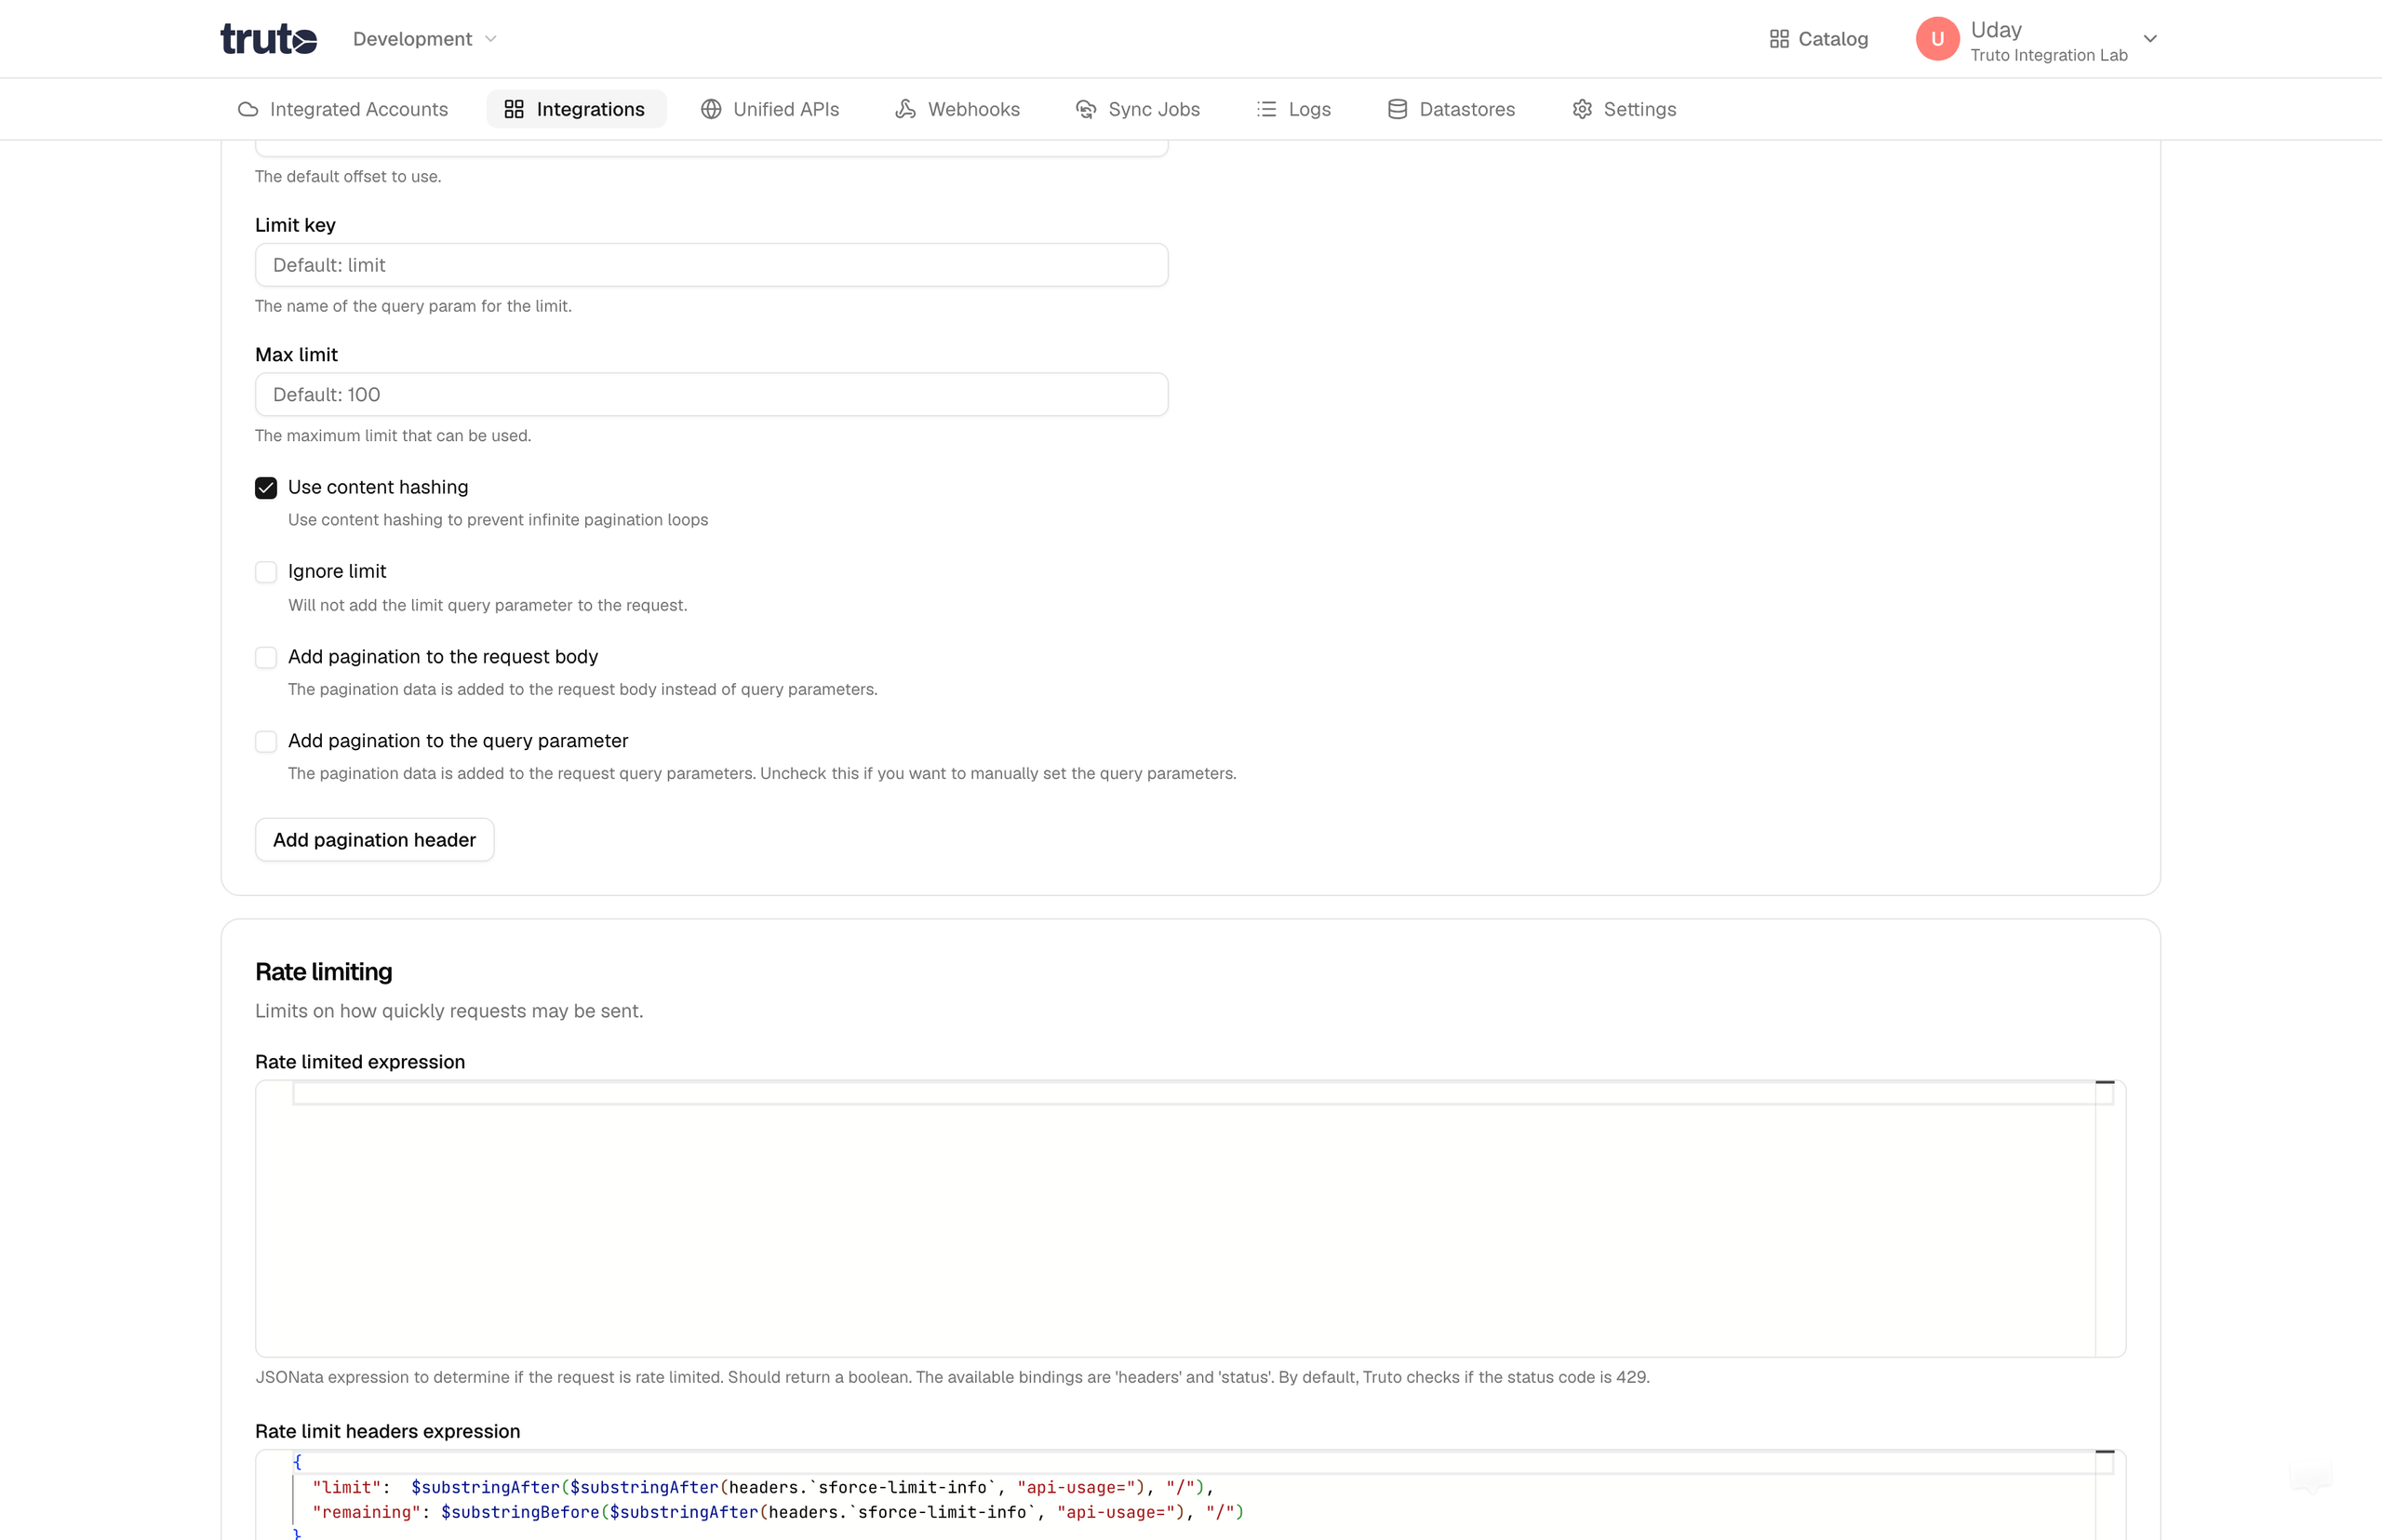Focus the Max limit input field

coord(712,395)
